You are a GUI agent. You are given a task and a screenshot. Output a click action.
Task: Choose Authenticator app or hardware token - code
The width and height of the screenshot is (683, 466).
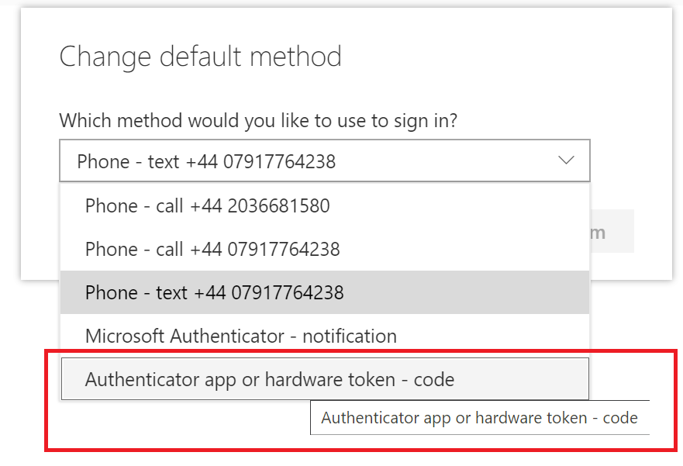(270, 379)
